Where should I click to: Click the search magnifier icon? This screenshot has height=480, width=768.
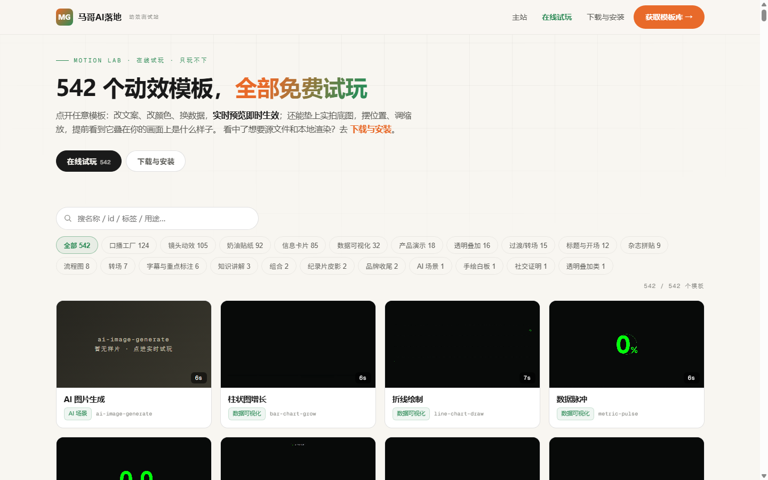pyautogui.click(x=68, y=219)
